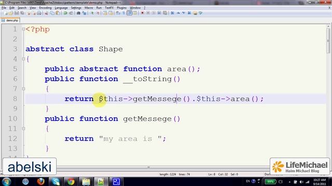Click the macro playback icon
The image size is (332, 186).
[x=154, y=13]
